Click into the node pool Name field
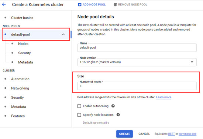Viewport: 203px width, 139px height. [137, 48]
